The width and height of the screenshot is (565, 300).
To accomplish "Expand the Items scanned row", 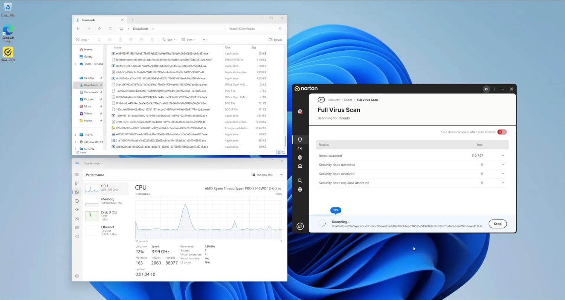I will pyautogui.click(x=503, y=156).
